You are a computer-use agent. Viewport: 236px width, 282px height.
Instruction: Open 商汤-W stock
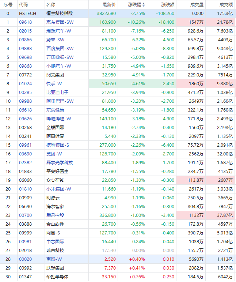click(54, 259)
